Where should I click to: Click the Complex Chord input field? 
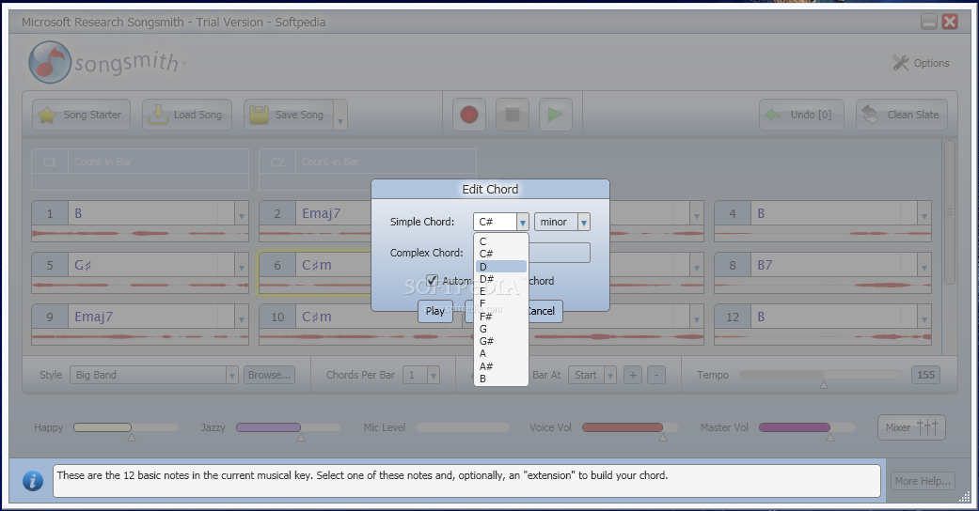559,253
